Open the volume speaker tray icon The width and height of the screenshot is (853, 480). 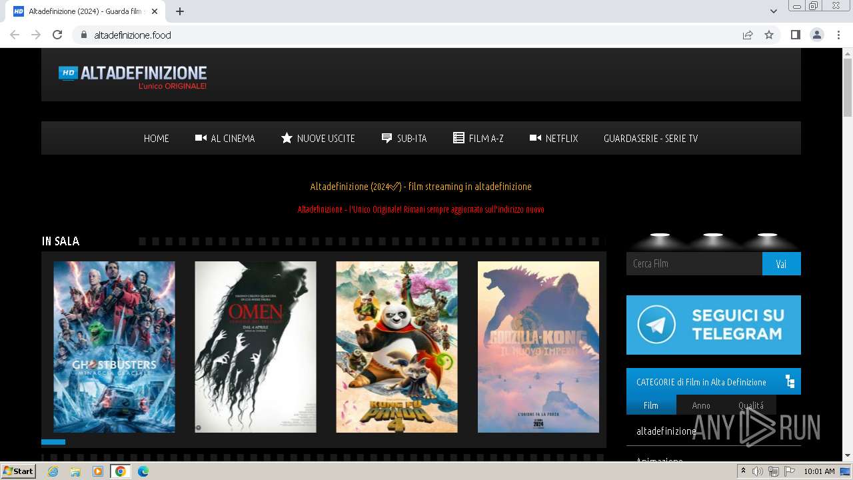click(x=758, y=471)
